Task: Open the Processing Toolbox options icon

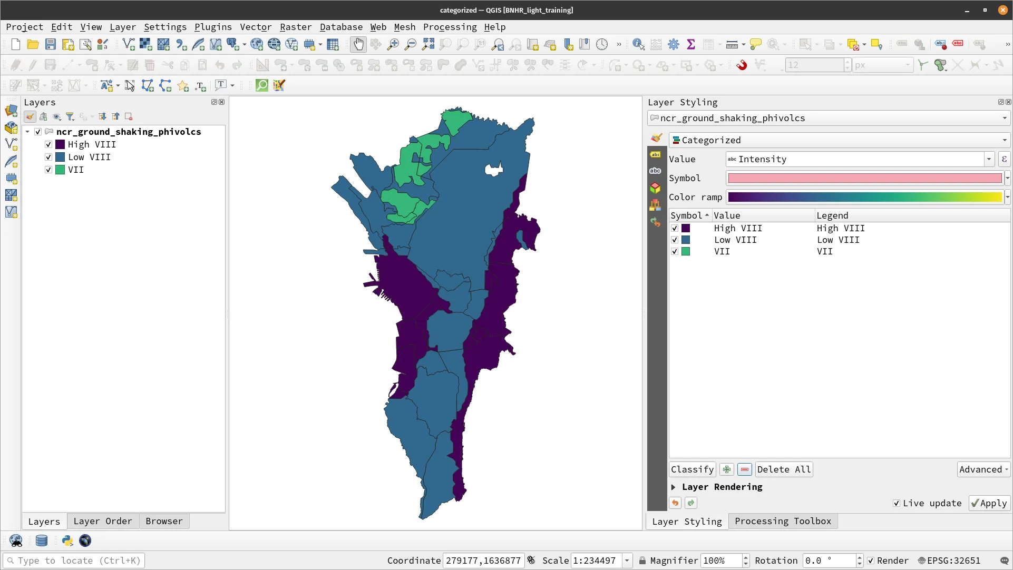Action: pyautogui.click(x=674, y=44)
